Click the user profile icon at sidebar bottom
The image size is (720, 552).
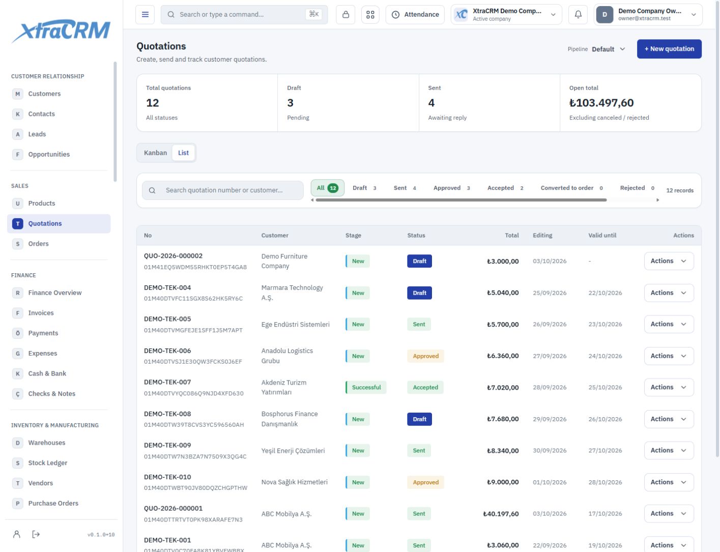click(17, 534)
